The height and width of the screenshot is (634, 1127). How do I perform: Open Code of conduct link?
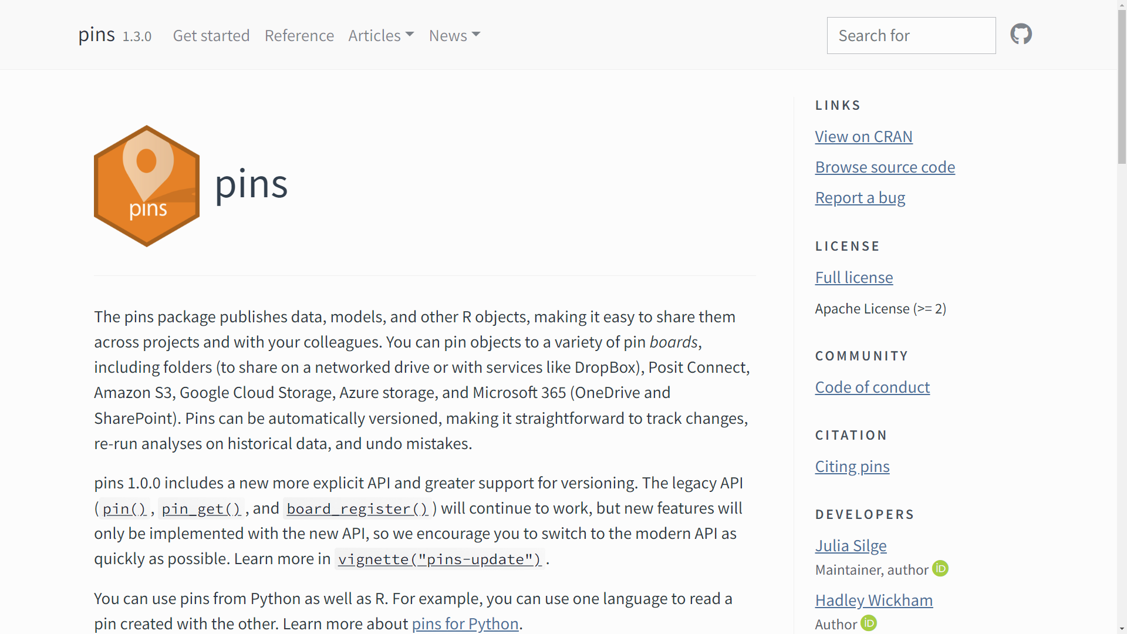click(x=872, y=387)
